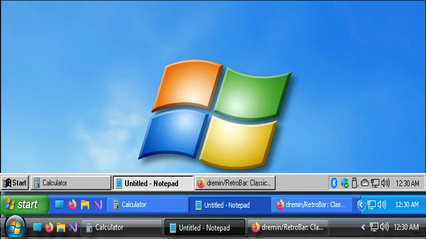Expand hidden tray icons in the Vista taskbar
The height and width of the screenshot is (239, 426).
tap(363, 227)
